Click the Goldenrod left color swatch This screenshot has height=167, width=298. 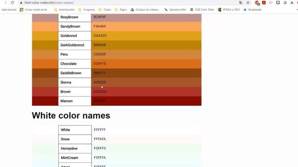pyautogui.click(x=45, y=36)
